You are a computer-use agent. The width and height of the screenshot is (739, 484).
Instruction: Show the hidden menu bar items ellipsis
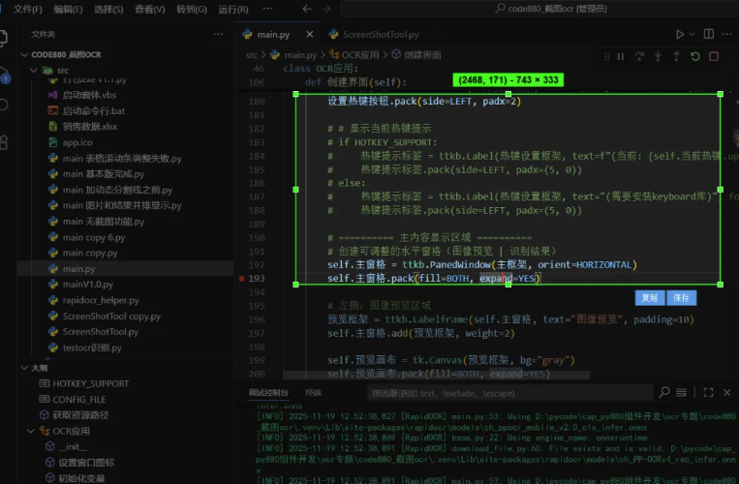tap(267, 9)
